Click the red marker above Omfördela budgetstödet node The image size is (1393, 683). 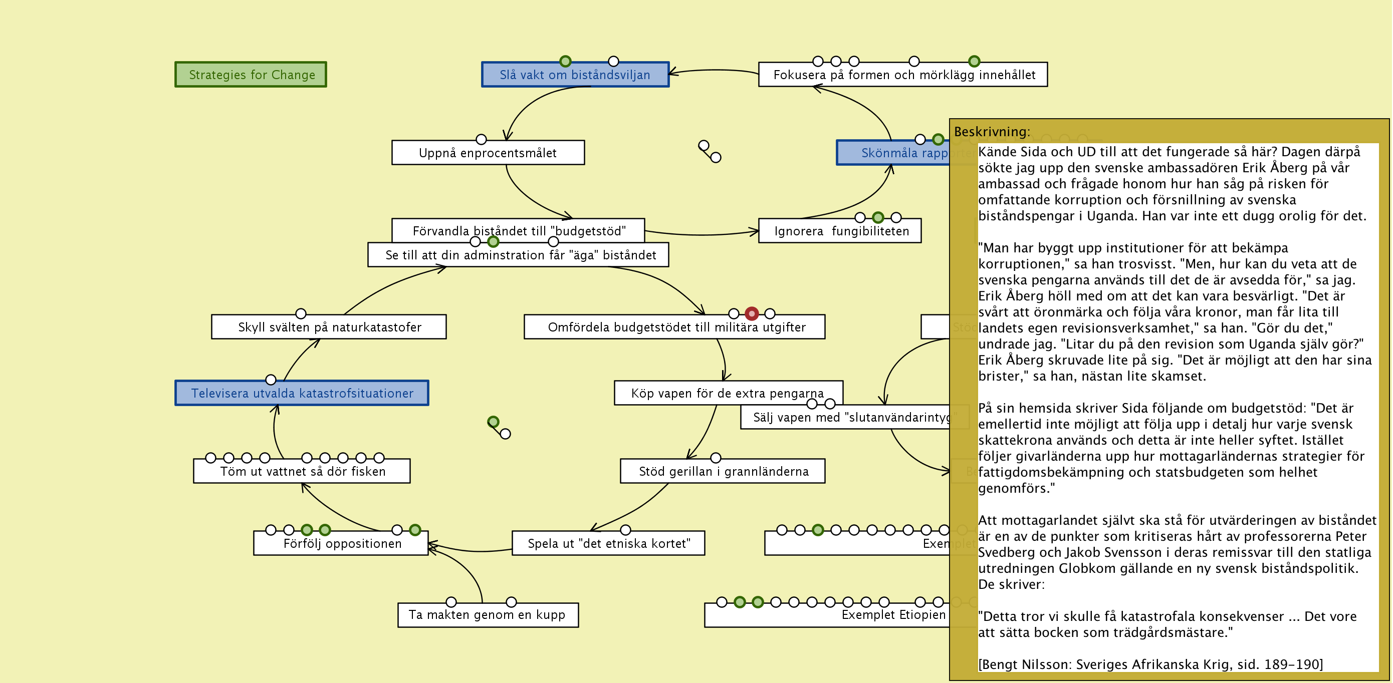751,313
